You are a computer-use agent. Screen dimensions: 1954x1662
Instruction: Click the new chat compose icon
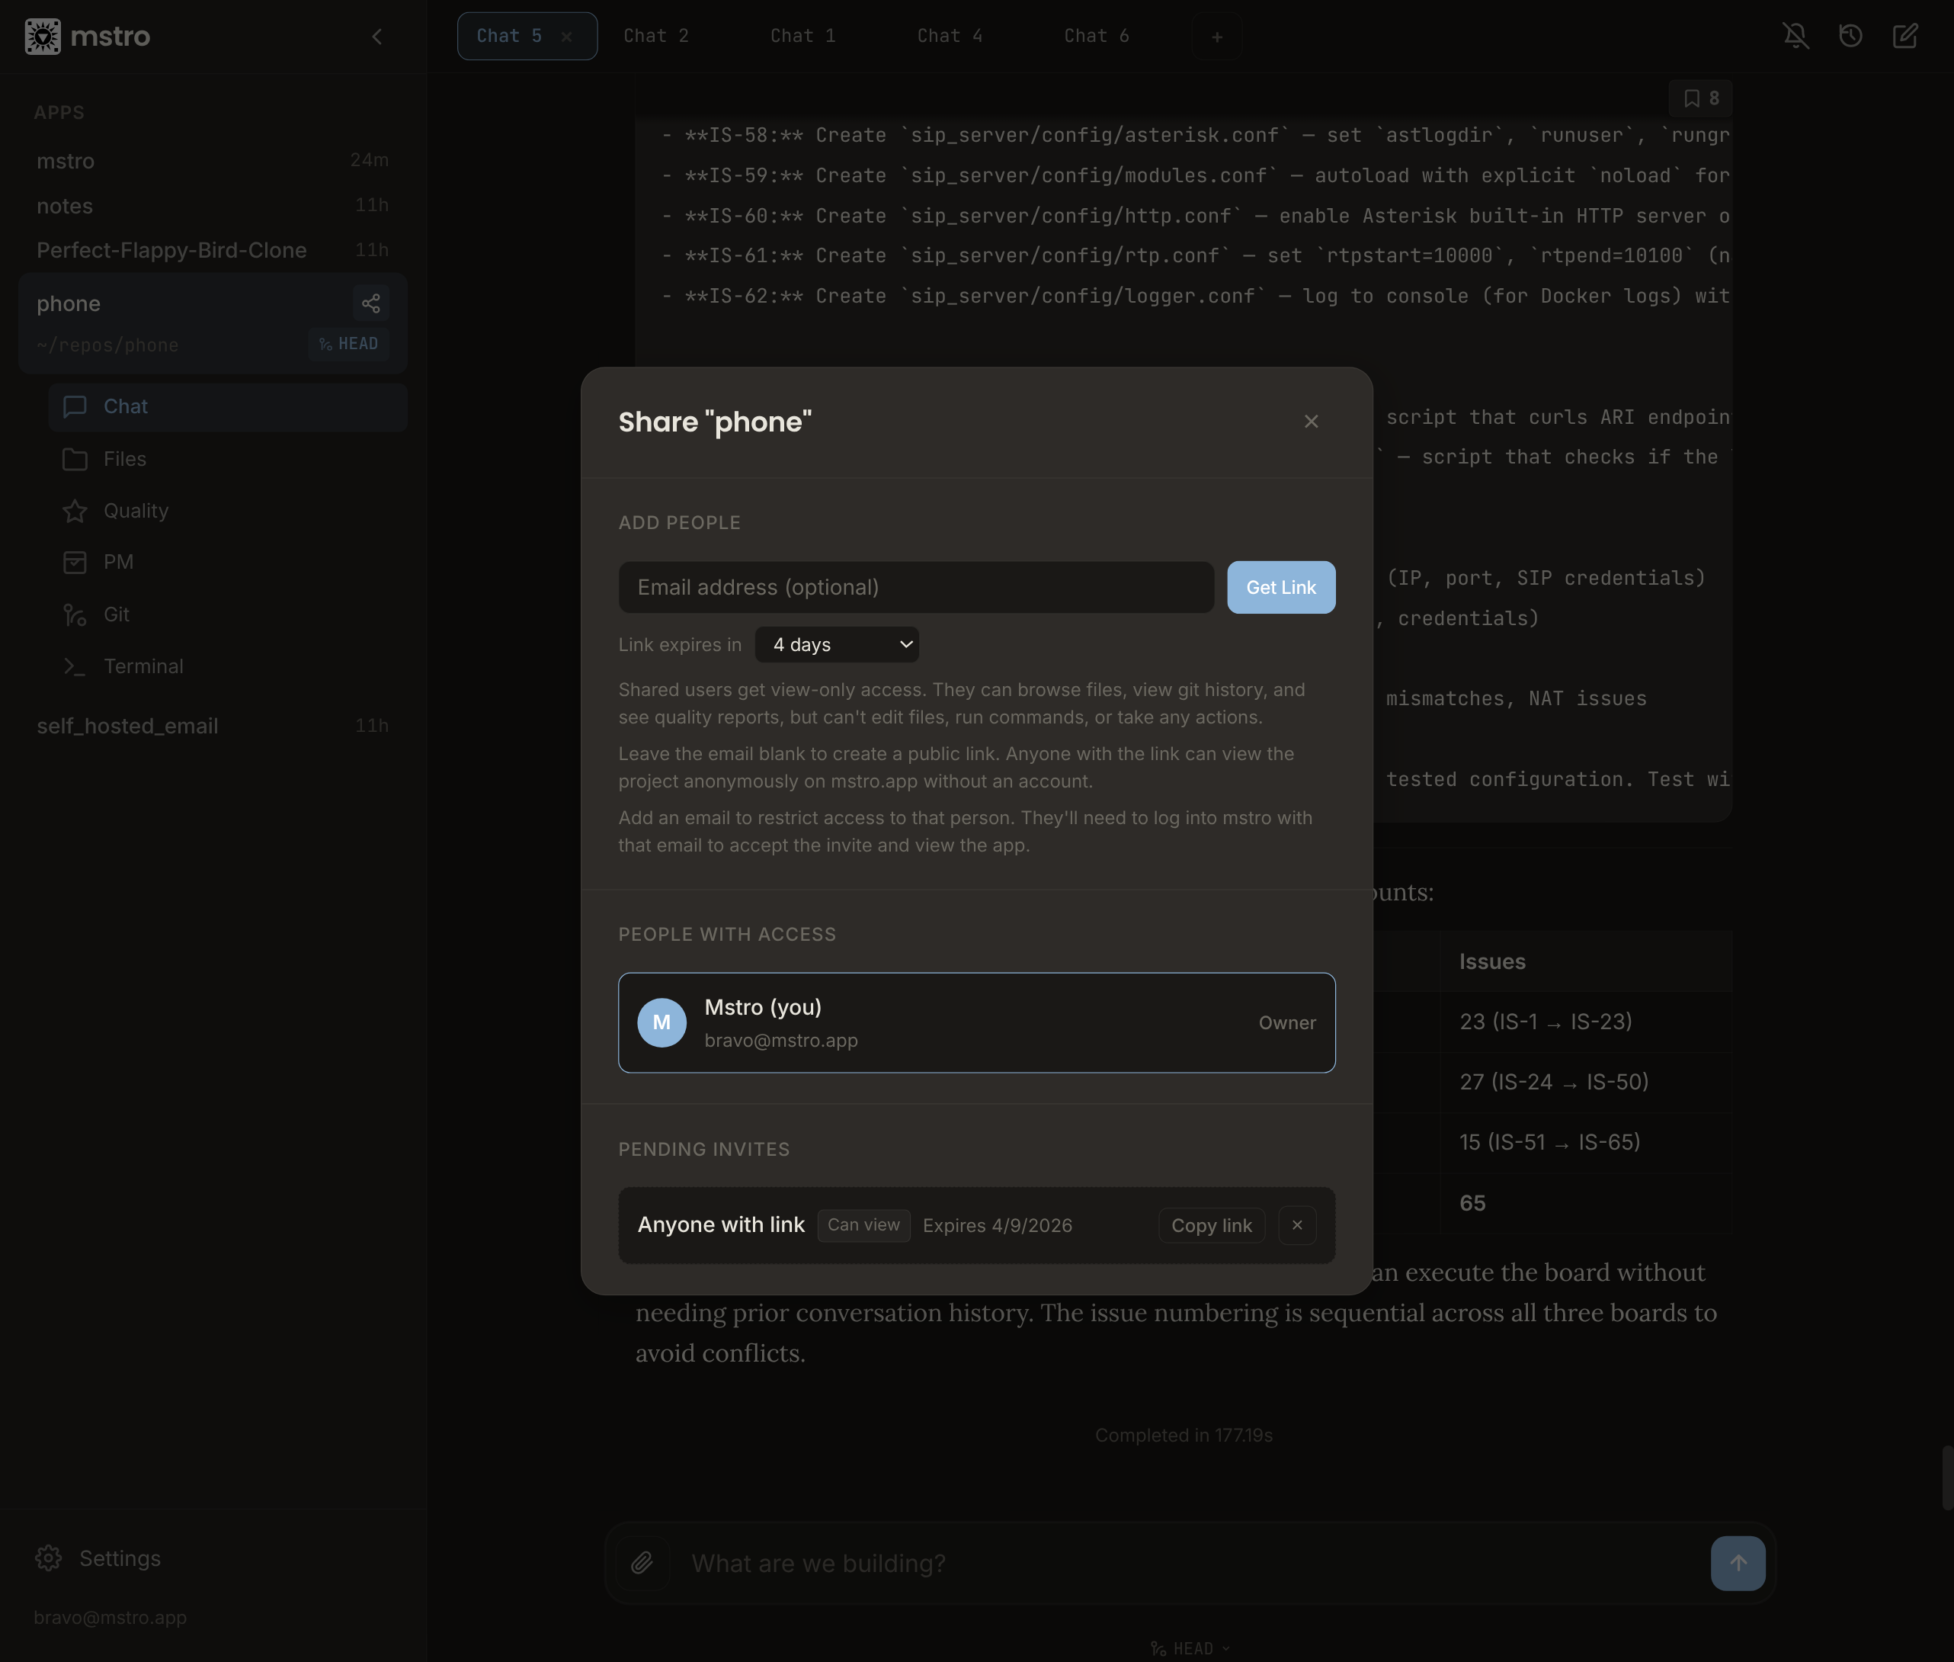click(x=1905, y=36)
